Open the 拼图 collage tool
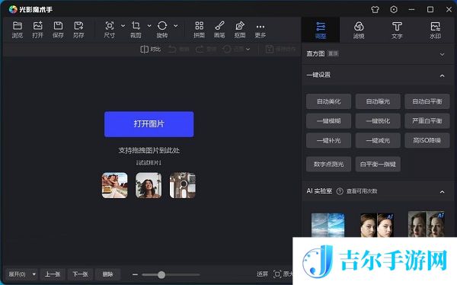The height and width of the screenshot is (285, 457). coord(199,30)
